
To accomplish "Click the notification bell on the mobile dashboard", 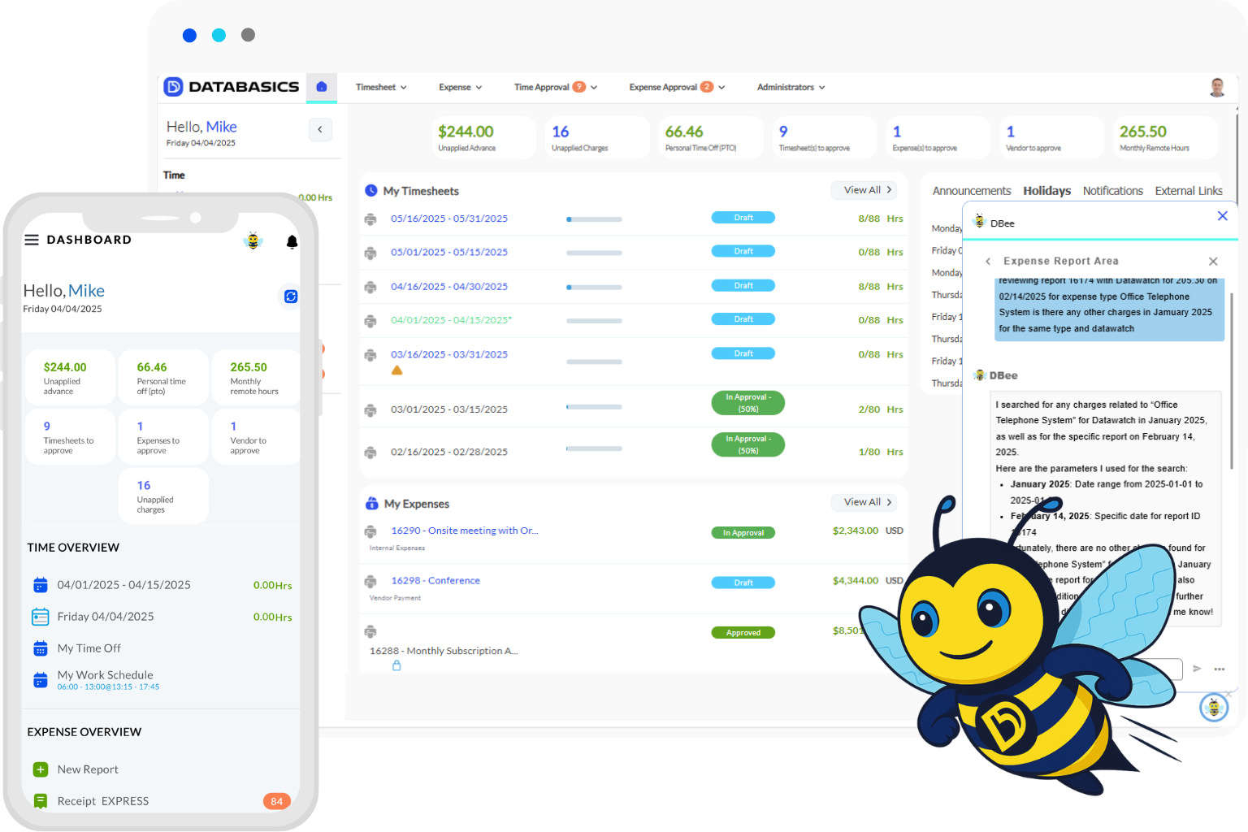I will (292, 241).
